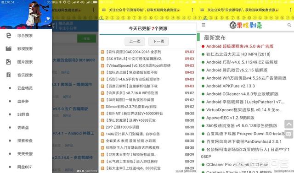294x173 pixels.
Task: Open VirtualXposed框架虚拟机 v0.14.5 entry
Action: point(244,110)
